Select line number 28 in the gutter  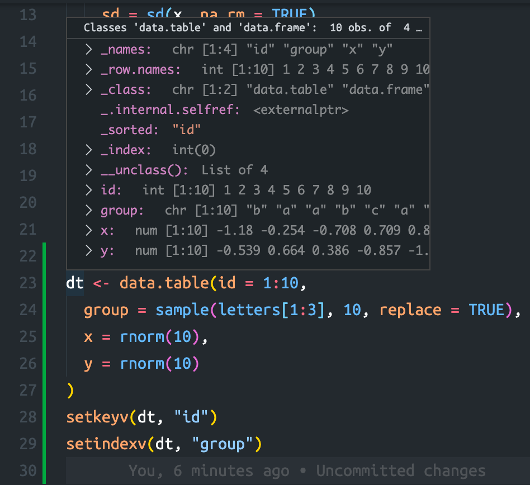click(28, 417)
